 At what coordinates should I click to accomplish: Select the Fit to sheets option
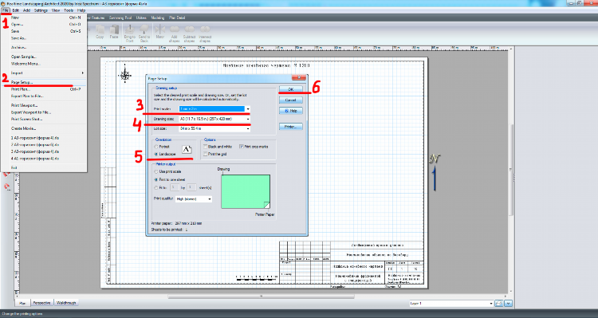(x=156, y=187)
